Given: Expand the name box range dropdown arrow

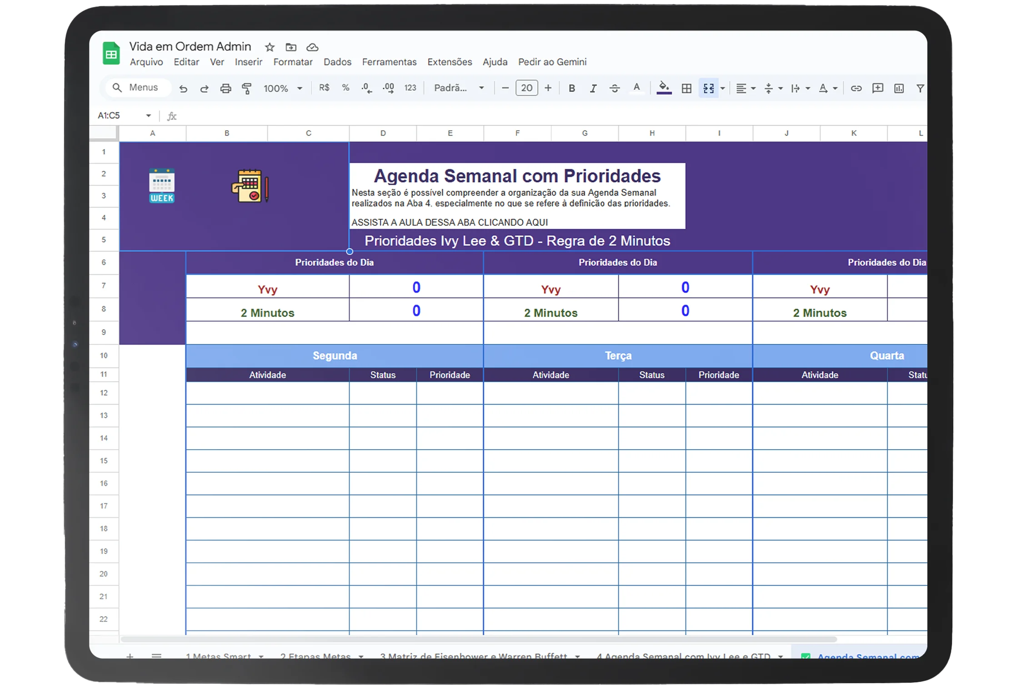Looking at the screenshot, I should click(x=148, y=116).
